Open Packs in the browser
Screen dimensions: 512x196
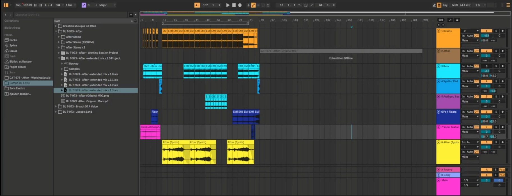[13, 40]
